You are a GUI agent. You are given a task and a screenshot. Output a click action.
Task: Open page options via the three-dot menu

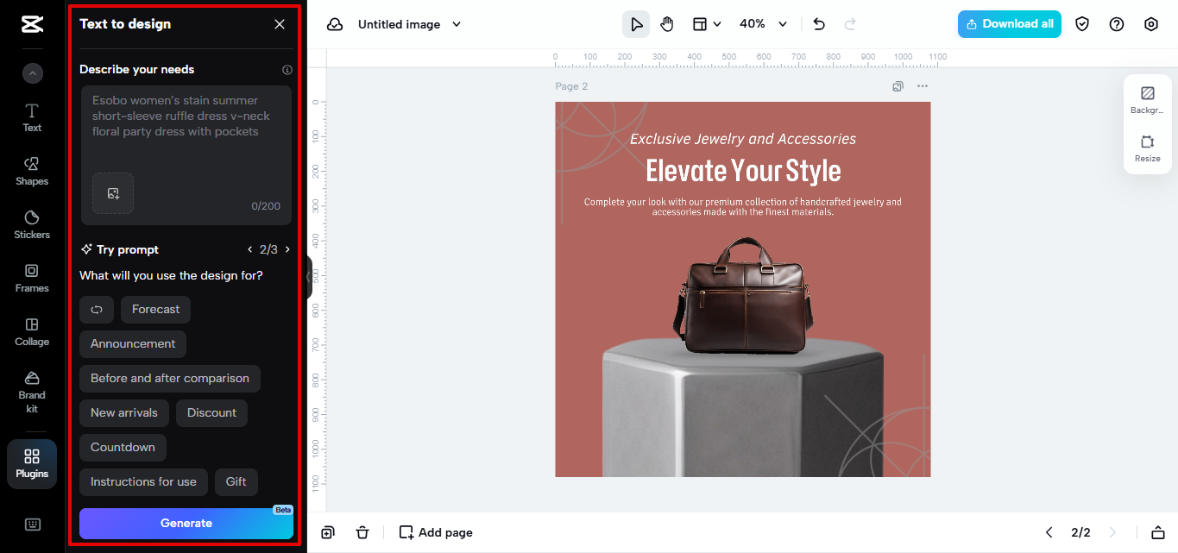(x=922, y=86)
